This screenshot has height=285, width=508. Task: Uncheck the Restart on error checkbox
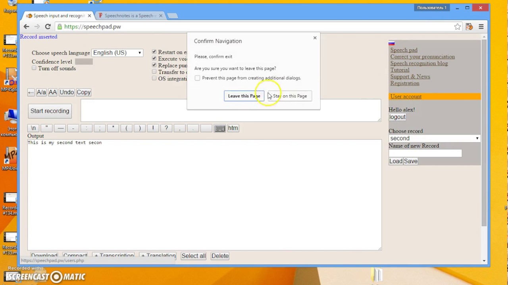click(x=154, y=52)
